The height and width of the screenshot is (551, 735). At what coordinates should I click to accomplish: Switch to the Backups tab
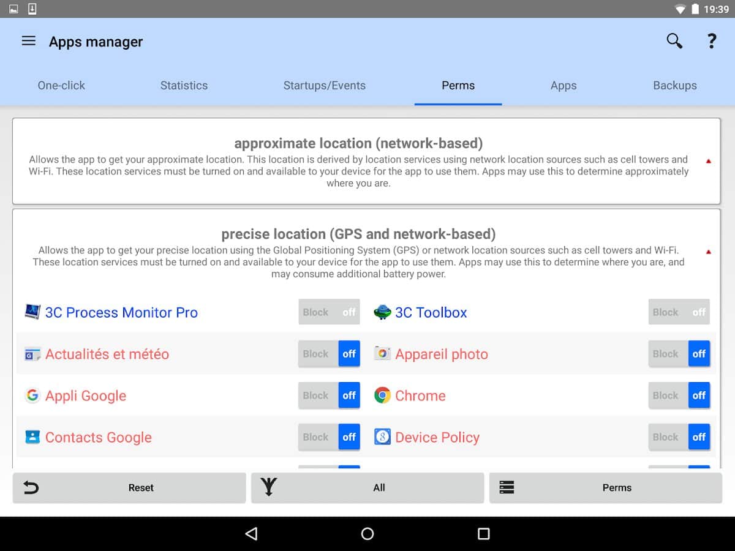(674, 86)
